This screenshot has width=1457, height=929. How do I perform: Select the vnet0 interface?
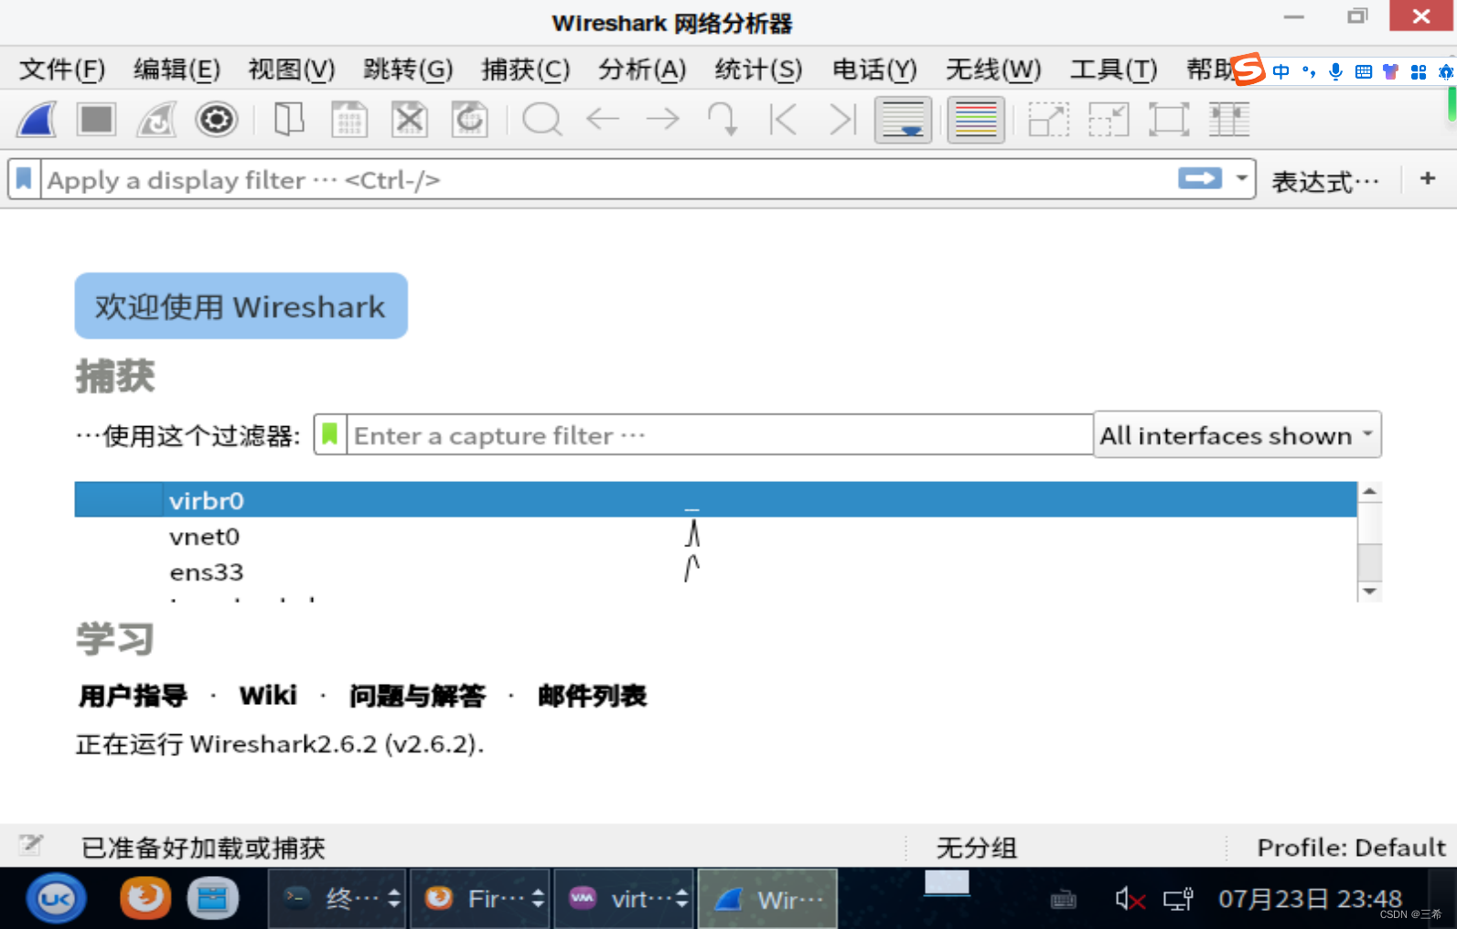(x=715, y=536)
